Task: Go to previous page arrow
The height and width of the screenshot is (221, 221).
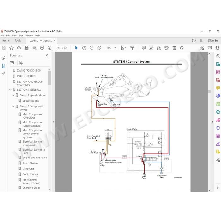Action: tap(42, 48)
